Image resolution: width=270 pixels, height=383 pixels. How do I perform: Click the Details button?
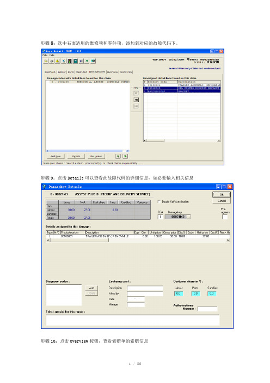coord(76,157)
